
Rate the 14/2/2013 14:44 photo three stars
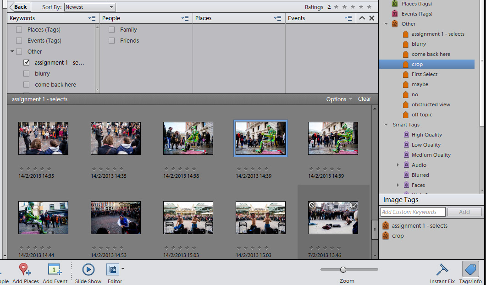(35, 248)
